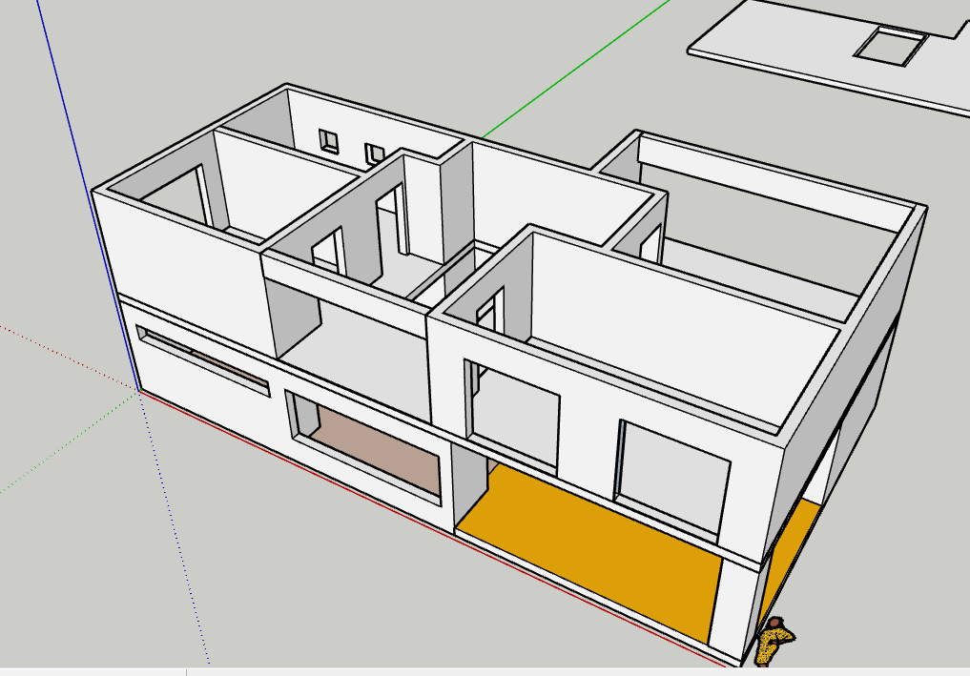
Task: Select the rectangular hole in detached slab
Action: coord(891,47)
